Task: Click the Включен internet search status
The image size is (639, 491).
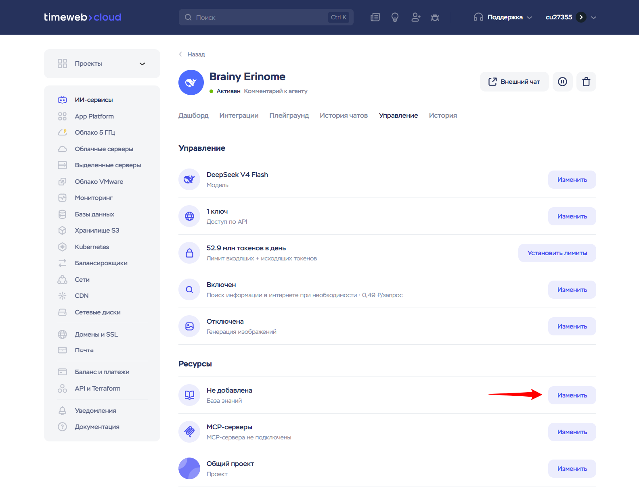Action: (x=221, y=285)
